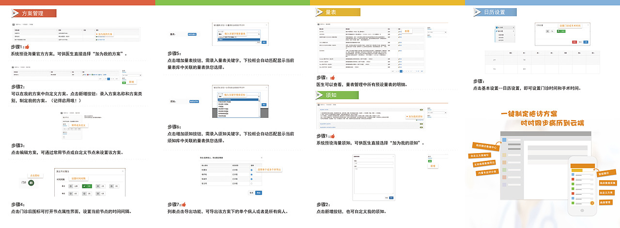Click the arrow logo in 日历设置 banner
This screenshot has height=228, width=620.
click(476, 12)
